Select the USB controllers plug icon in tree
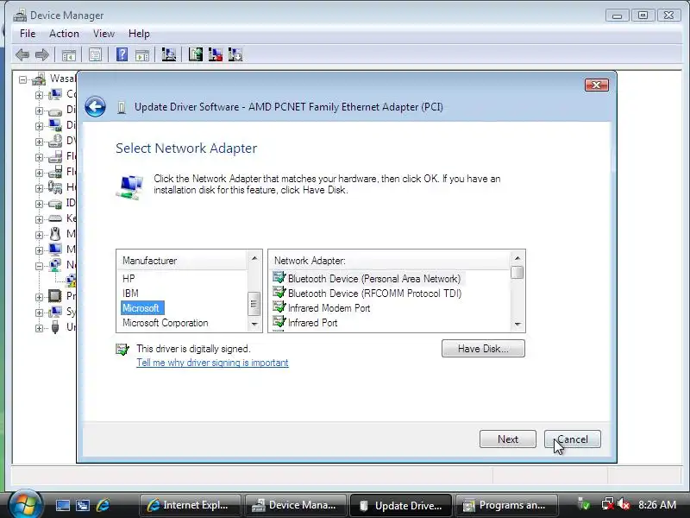This screenshot has height=518, width=690. pos(55,327)
